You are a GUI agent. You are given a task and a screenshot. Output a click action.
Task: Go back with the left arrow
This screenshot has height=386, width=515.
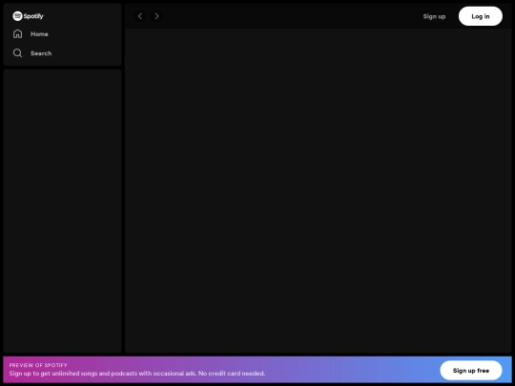point(140,16)
